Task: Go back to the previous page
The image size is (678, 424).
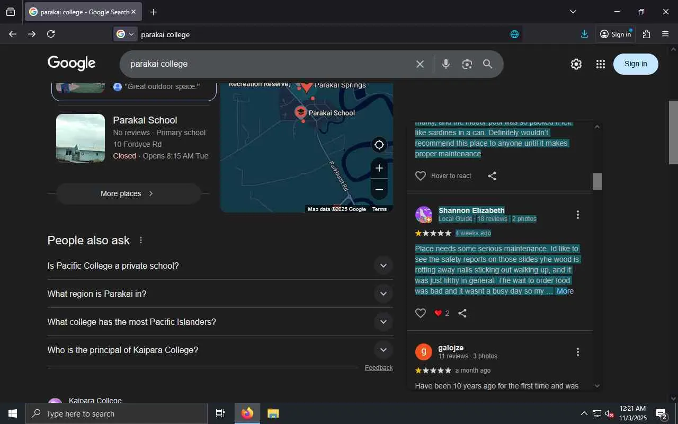Action: coord(13,34)
